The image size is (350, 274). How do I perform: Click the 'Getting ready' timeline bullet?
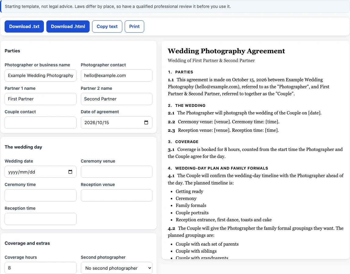(x=189, y=191)
